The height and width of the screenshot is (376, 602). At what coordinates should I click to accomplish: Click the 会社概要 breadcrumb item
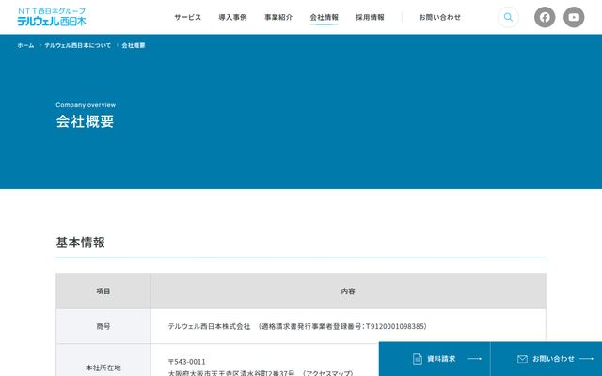pyautogui.click(x=134, y=45)
